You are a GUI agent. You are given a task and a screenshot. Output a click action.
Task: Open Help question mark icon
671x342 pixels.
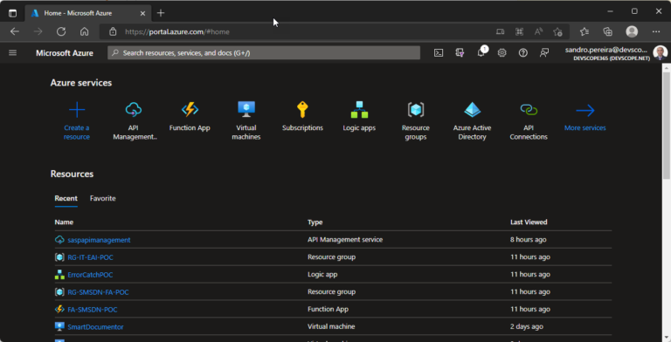523,53
